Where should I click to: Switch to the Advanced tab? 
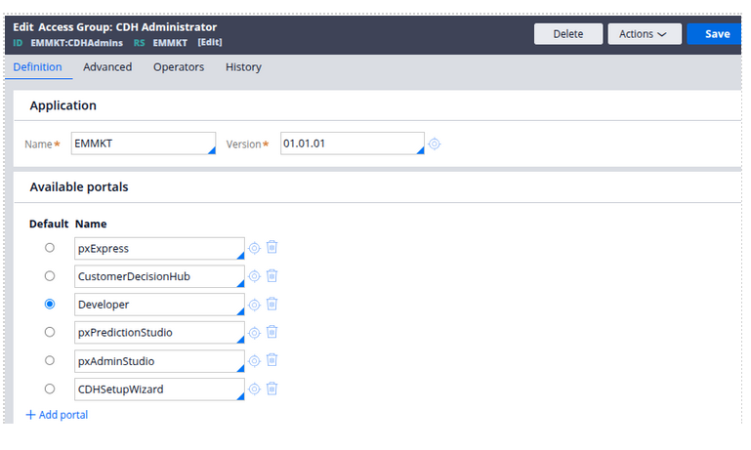point(107,67)
